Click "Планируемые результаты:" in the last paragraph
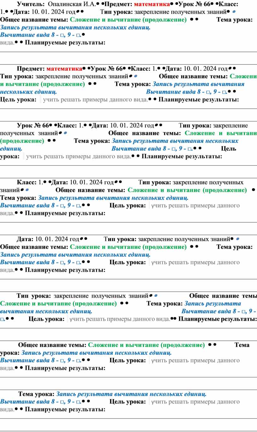 pos(65,409)
